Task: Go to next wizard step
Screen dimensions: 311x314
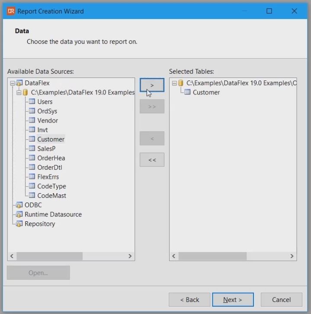Action: pyautogui.click(x=233, y=300)
